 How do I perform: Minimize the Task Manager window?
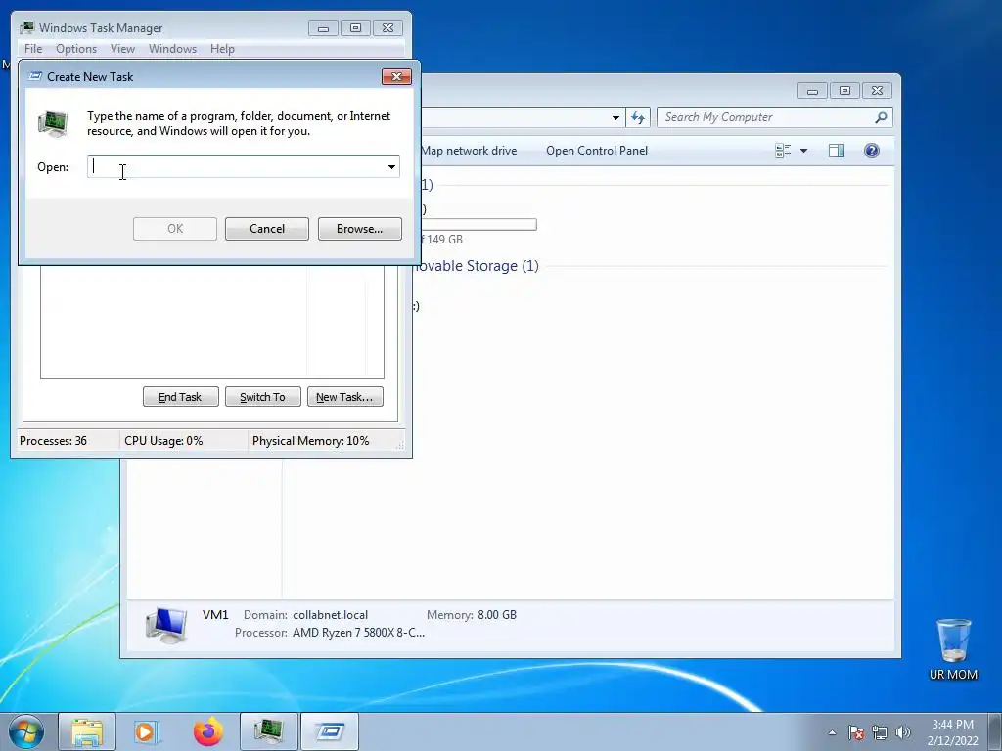point(323,28)
